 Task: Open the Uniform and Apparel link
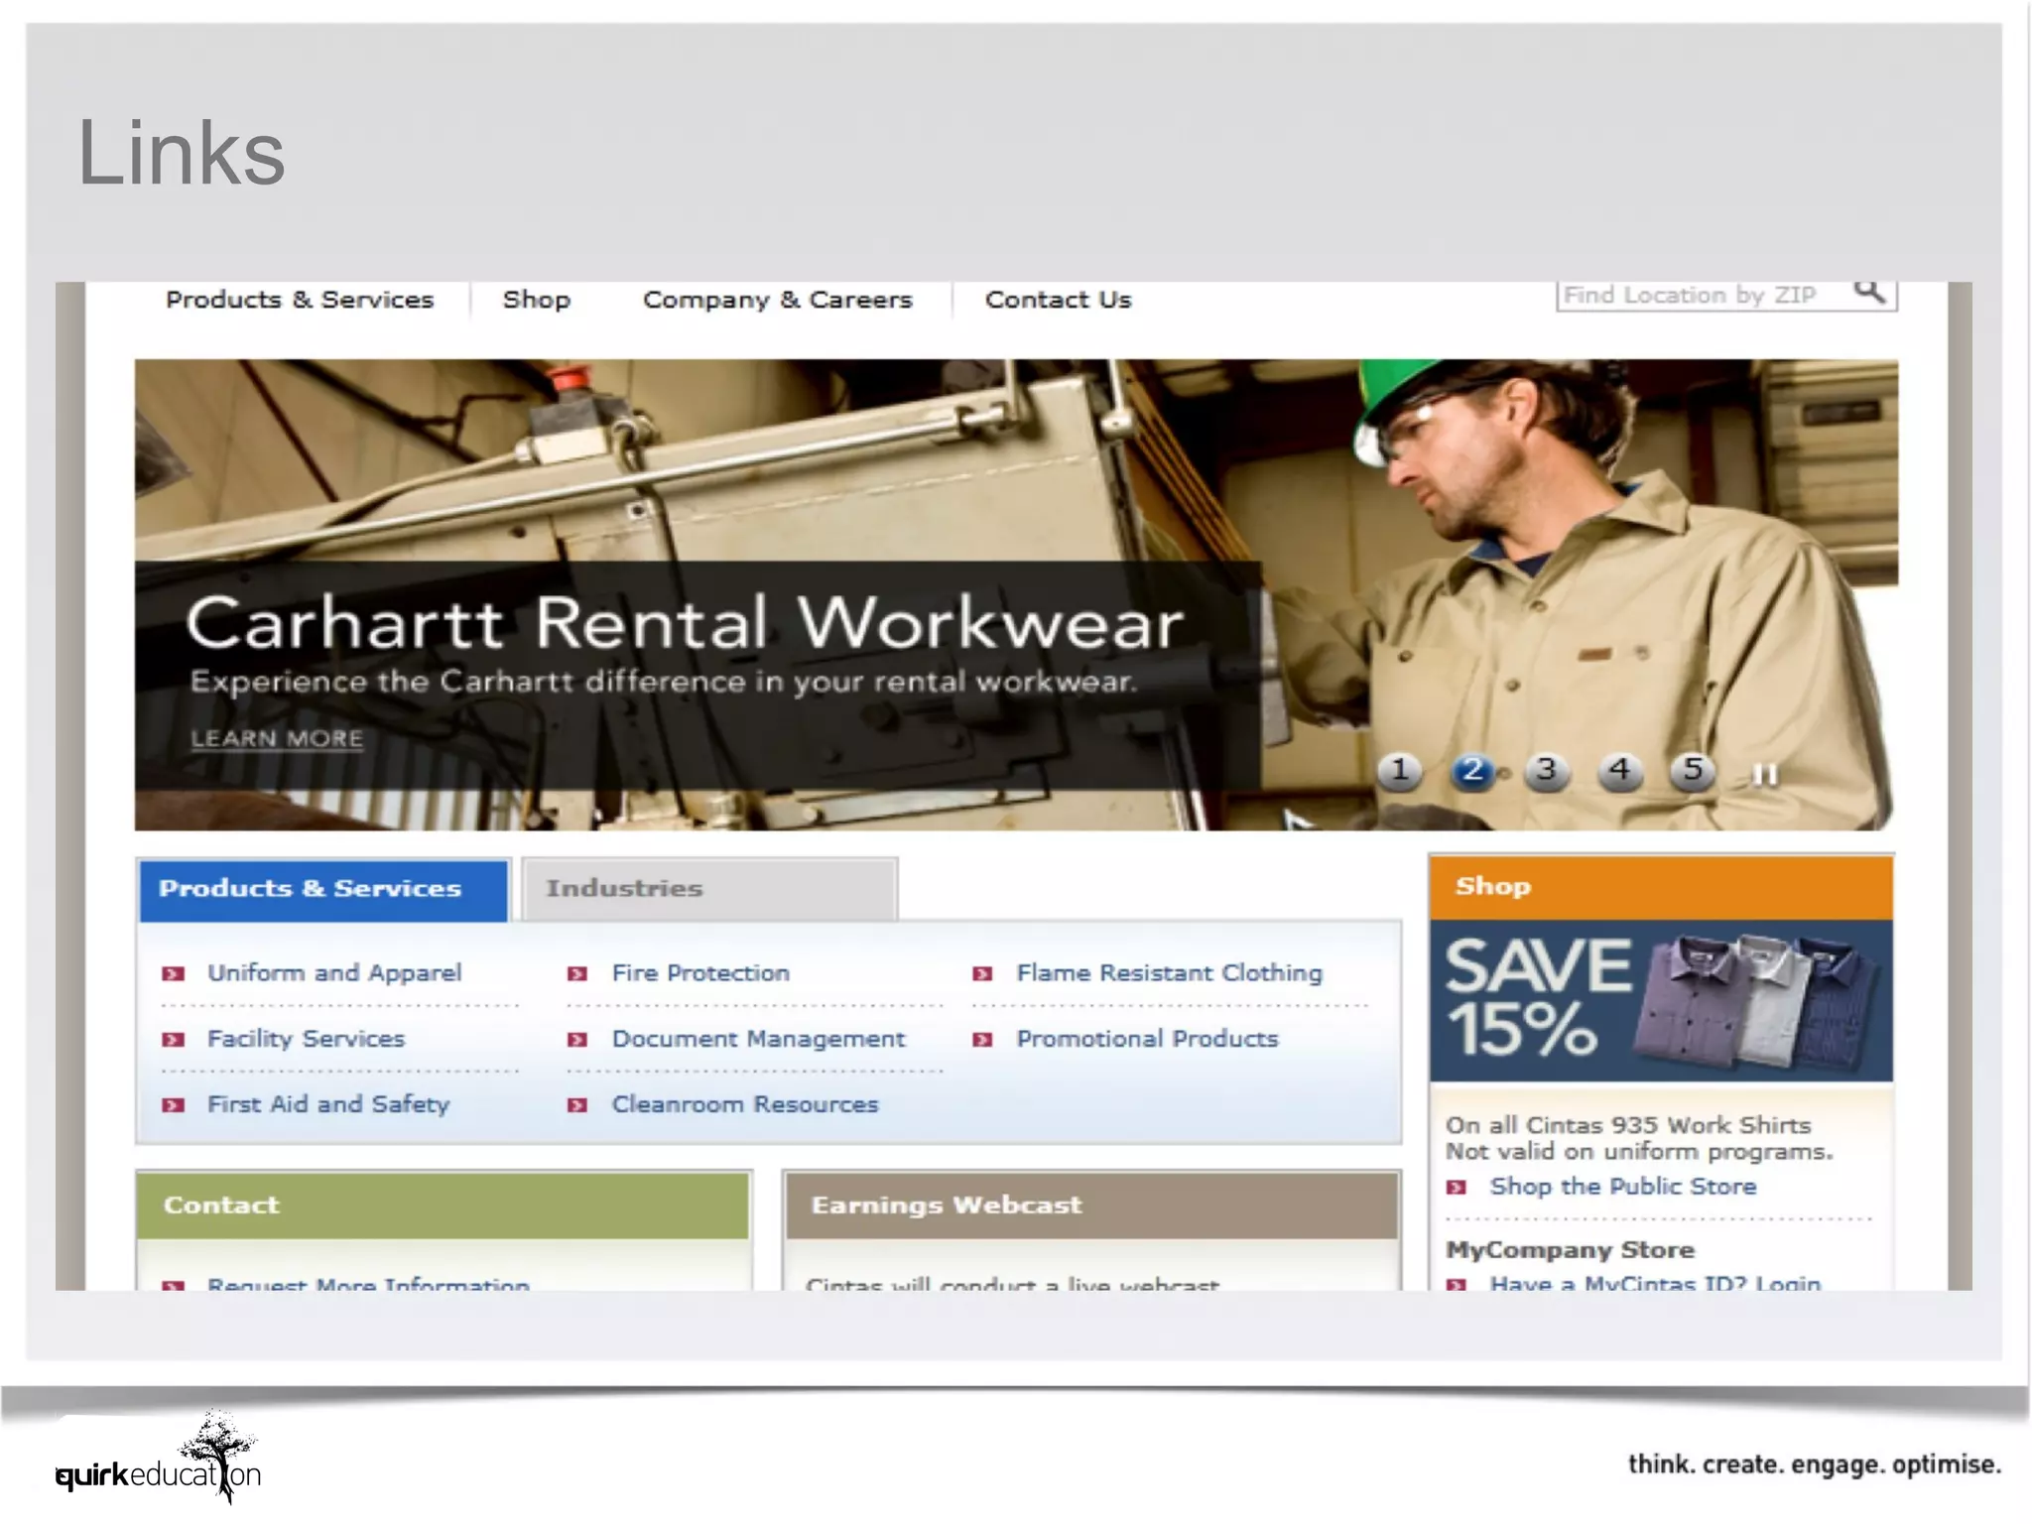click(x=334, y=973)
